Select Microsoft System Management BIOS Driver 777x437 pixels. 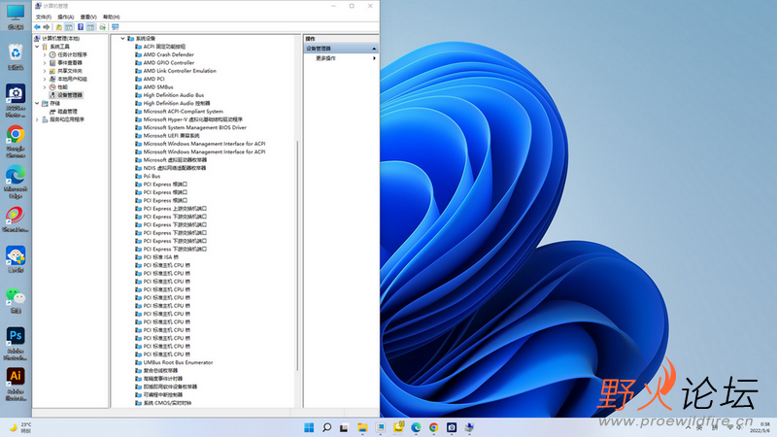click(195, 127)
